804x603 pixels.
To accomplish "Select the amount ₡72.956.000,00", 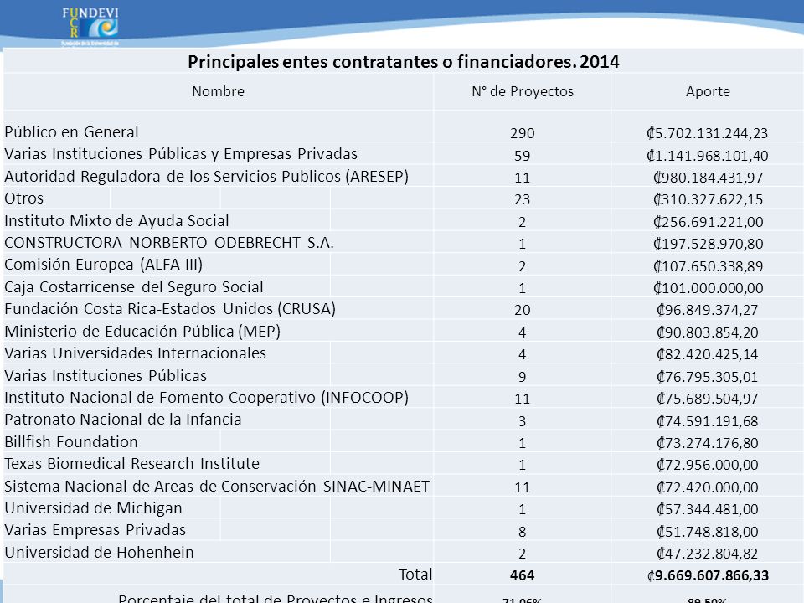I will click(x=708, y=465).
